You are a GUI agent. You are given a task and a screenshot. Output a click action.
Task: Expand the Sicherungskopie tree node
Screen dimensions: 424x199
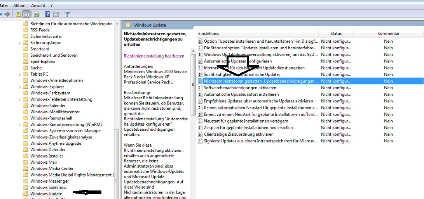pos(19,43)
